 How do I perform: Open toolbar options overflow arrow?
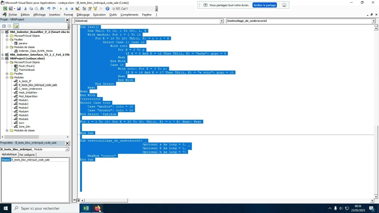click(157, 9)
